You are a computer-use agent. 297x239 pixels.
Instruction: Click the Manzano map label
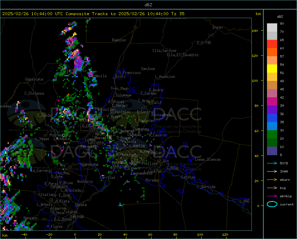coord(30,218)
